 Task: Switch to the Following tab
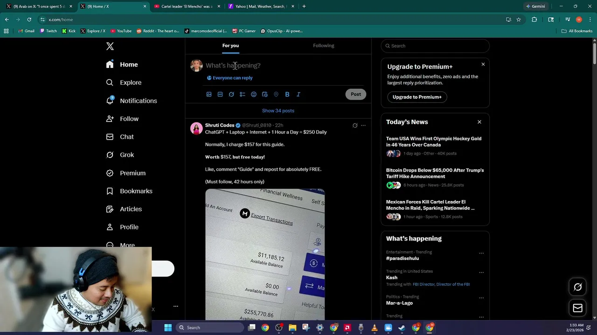click(324, 46)
